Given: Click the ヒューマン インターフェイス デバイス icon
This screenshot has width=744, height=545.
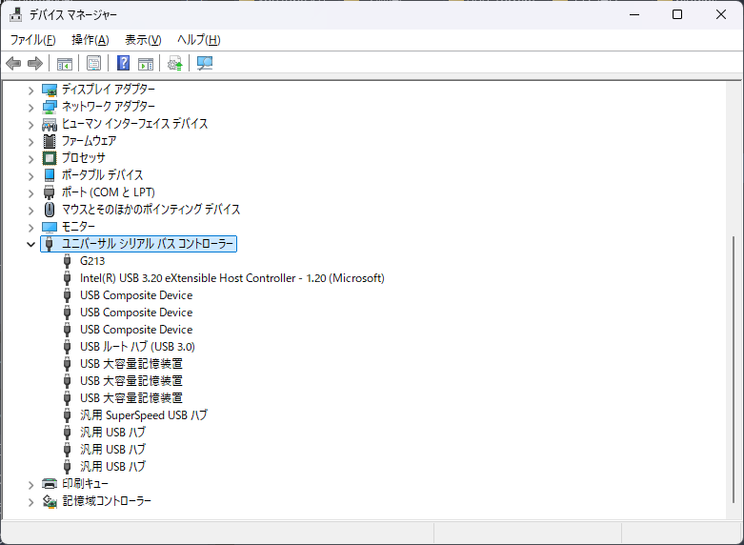Looking at the screenshot, I should (50, 124).
